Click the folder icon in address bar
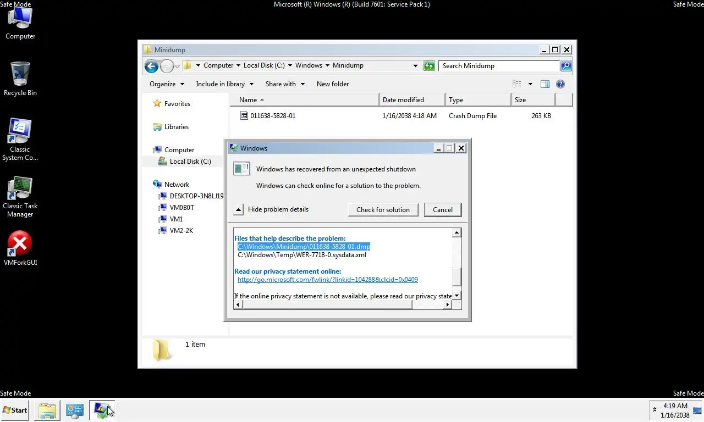704x422 pixels. (x=187, y=65)
